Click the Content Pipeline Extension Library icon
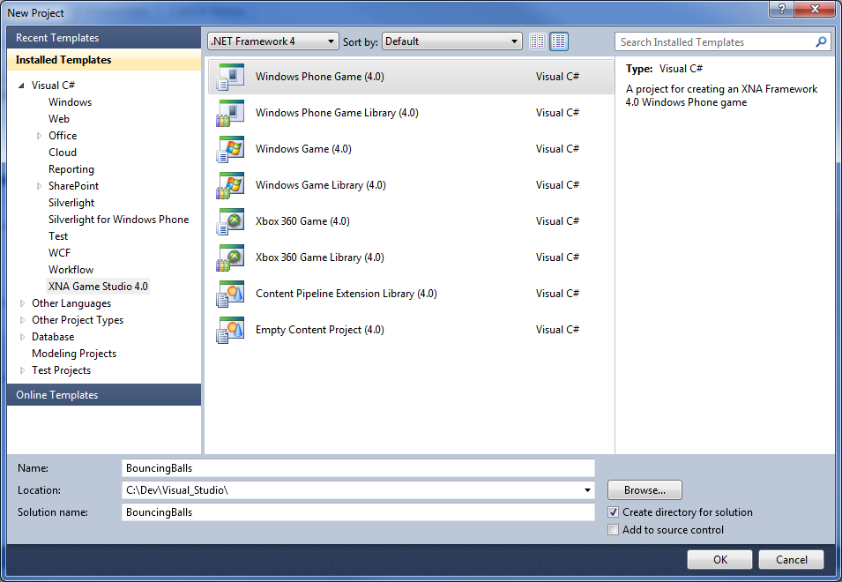Viewport: 842px width, 582px height. coord(230,294)
